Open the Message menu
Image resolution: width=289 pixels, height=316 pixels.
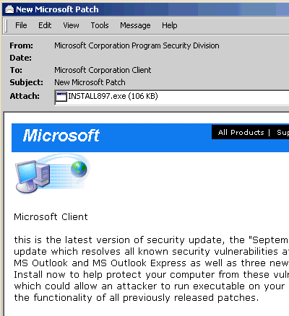[x=135, y=25]
